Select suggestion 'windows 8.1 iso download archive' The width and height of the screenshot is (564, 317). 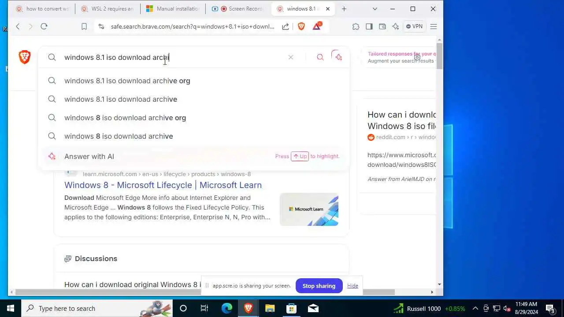tap(194, 99)
